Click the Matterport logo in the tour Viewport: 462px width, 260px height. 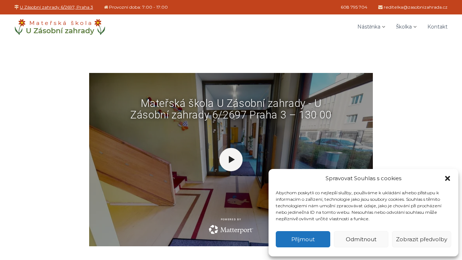[x=231, y=229]
